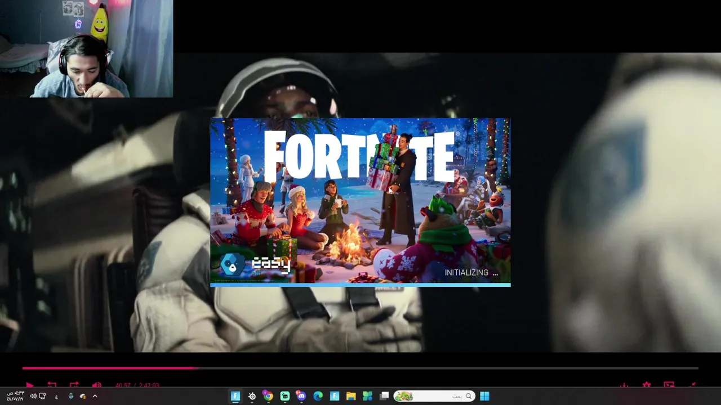This screenshot has width=721, height=405.
Task: Click the webcam overlay in the corner
Action: coord(86,49)
